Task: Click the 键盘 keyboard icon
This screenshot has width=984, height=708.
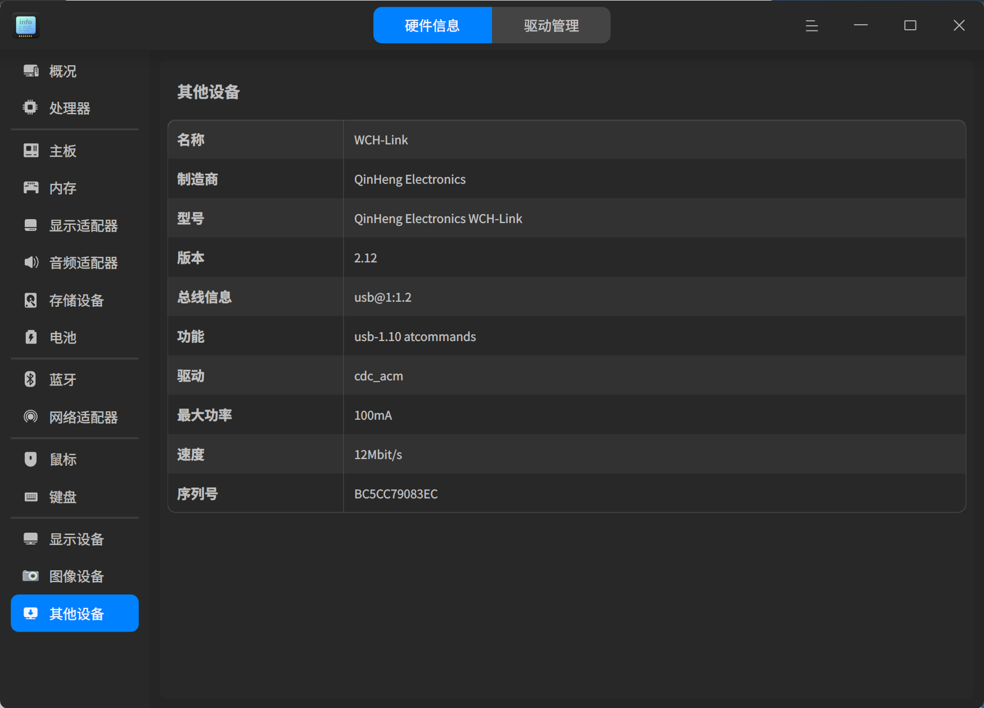Action: [31, 497]
